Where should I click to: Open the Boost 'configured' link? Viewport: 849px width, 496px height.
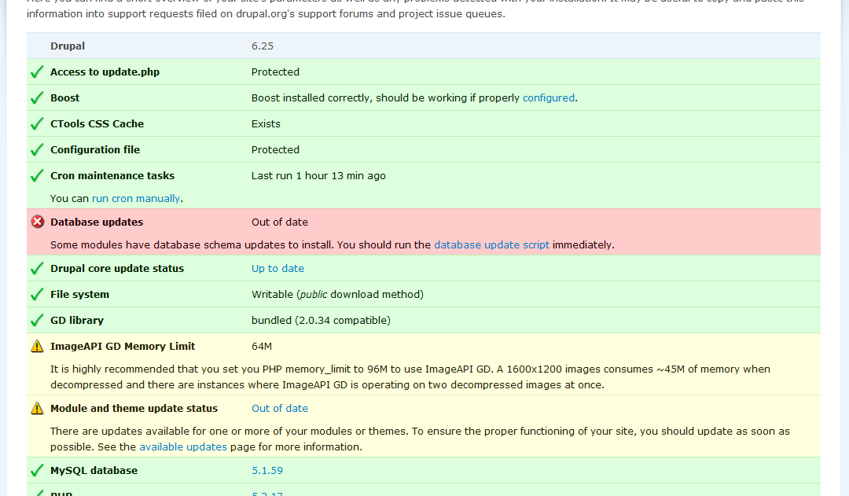click(x=549, y=98)
